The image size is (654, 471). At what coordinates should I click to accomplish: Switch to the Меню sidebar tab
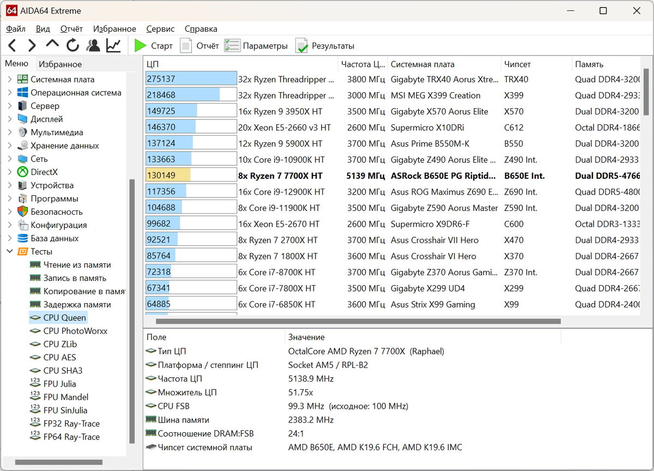click(x=17, y=64)
